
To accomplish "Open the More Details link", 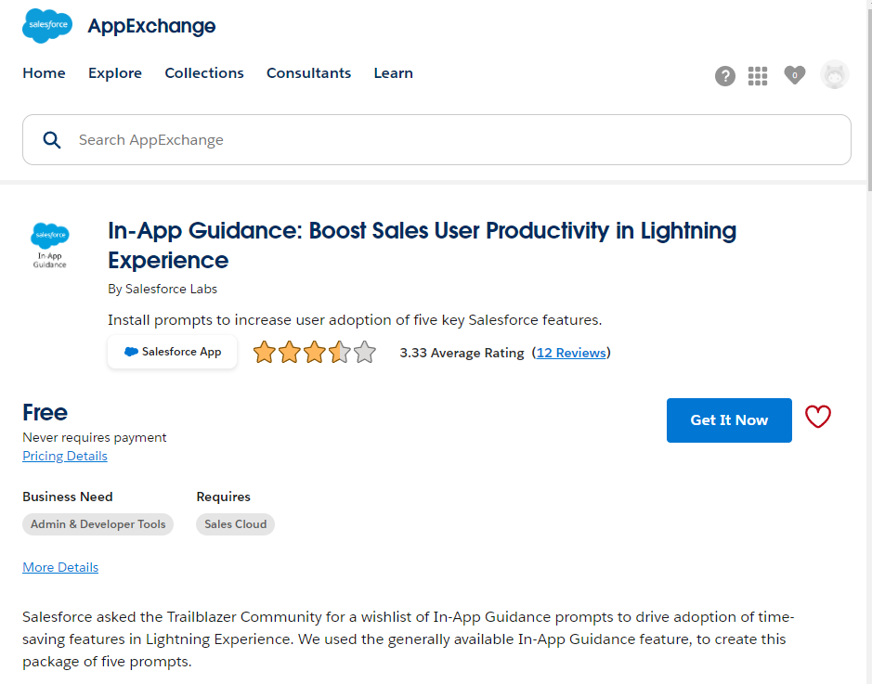I will 60,567.
